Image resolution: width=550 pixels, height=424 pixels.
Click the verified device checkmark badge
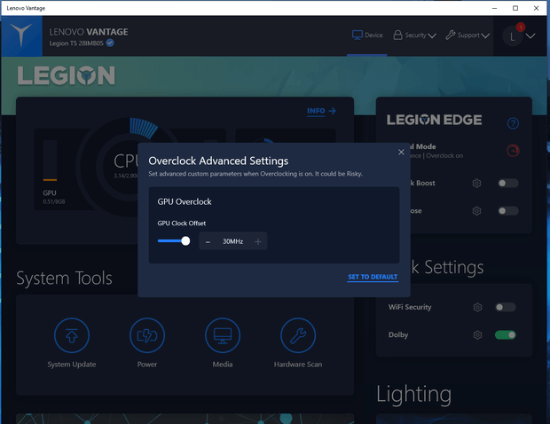coord(110,43)
